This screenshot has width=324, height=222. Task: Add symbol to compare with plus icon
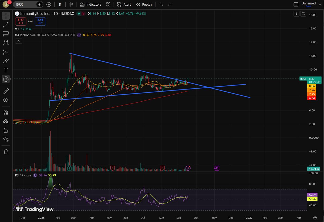click(49, 4)
